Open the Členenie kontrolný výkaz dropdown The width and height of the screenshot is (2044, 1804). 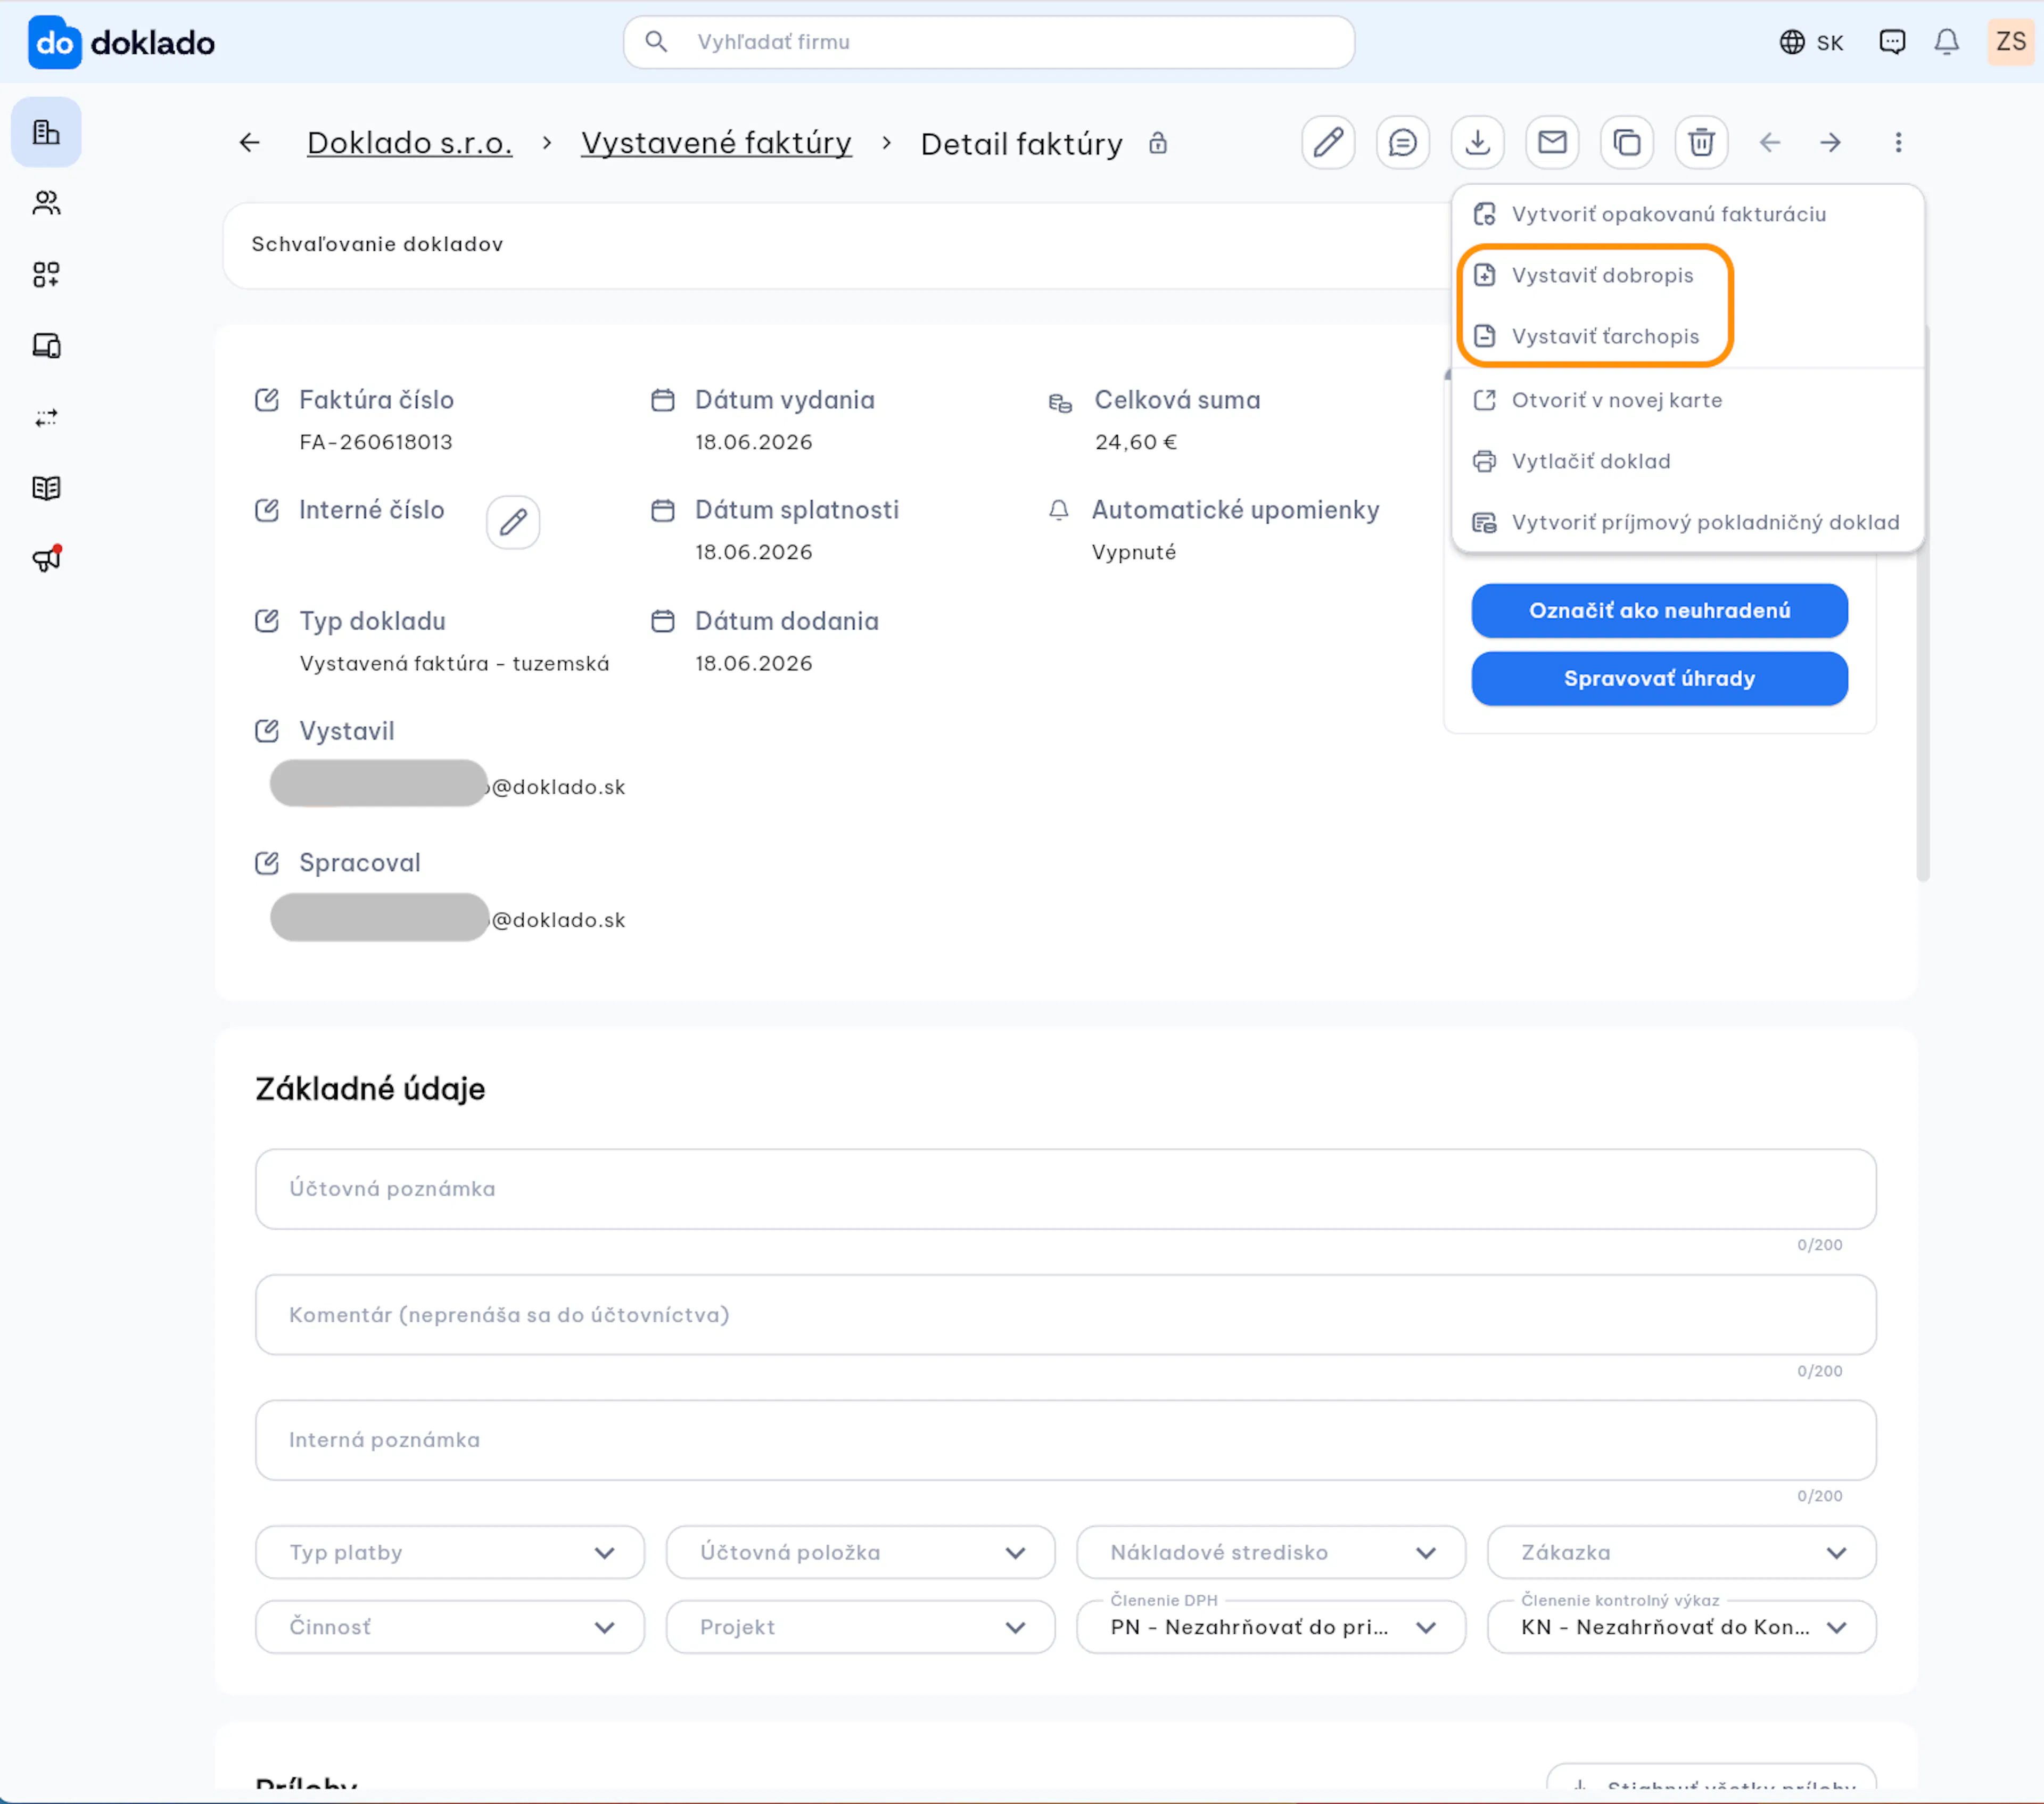[x=1681, y=1627]
